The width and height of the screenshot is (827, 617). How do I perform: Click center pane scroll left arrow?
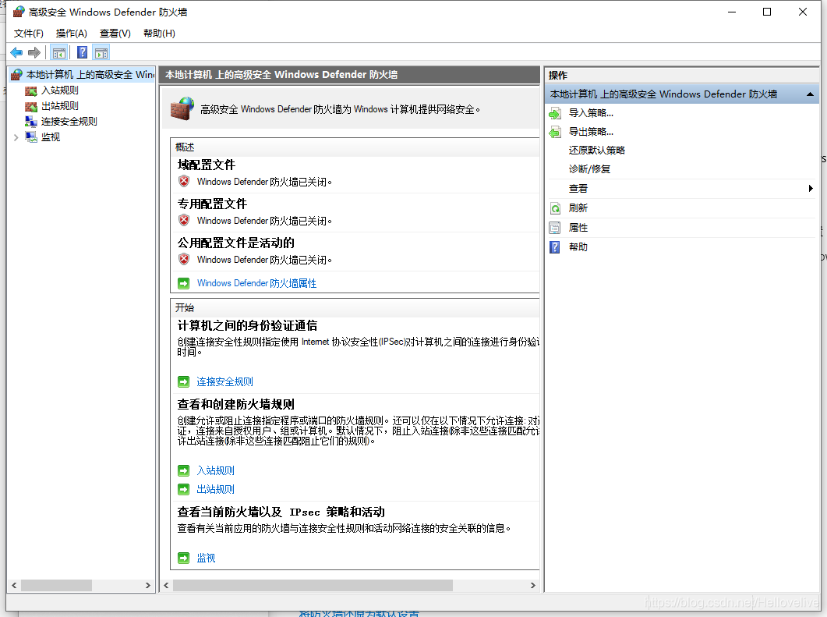(x=167, y=585)
